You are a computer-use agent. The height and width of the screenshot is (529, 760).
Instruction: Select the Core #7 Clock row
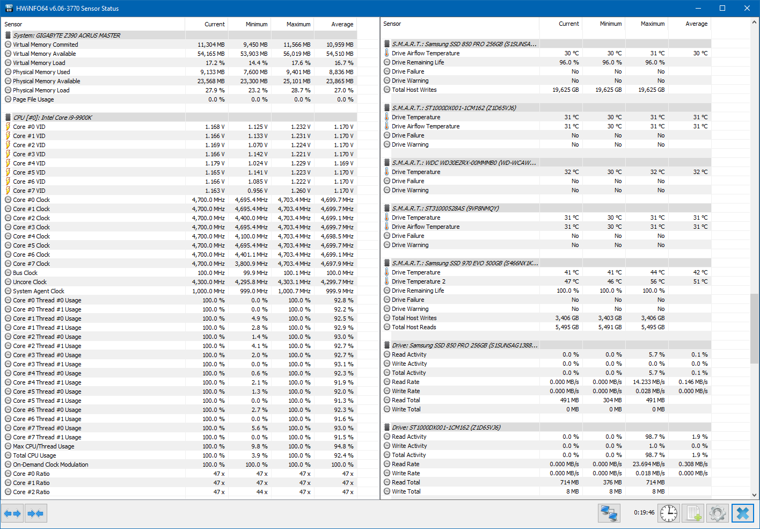(x=179, y=264)
